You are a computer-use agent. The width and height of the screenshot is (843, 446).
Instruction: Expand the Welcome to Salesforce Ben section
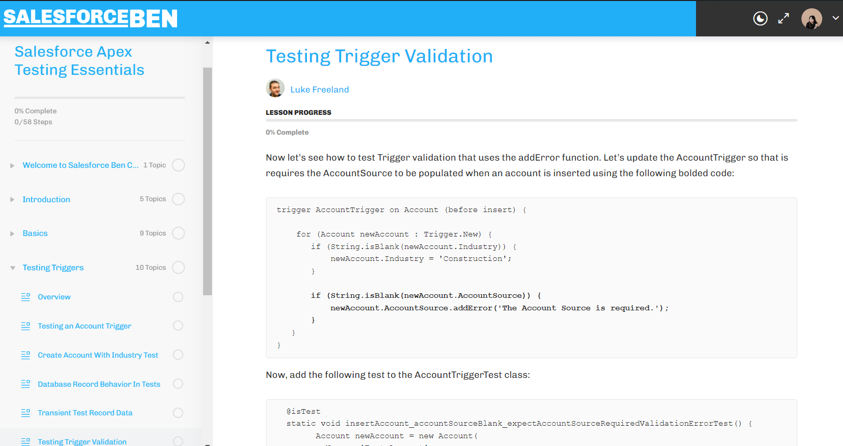(x=12, y=165)
